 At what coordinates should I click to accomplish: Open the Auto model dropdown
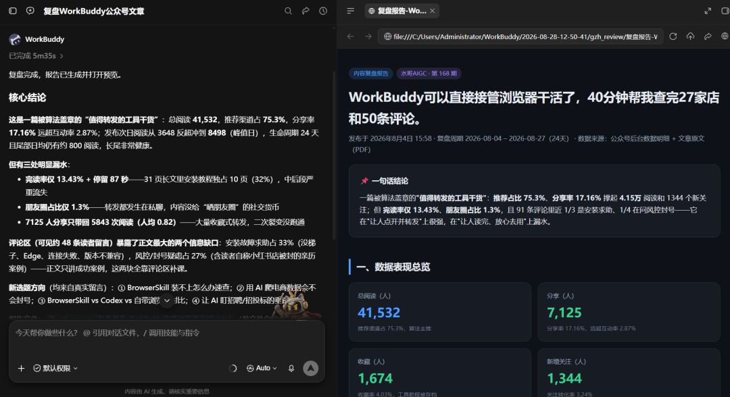[262, 368]
